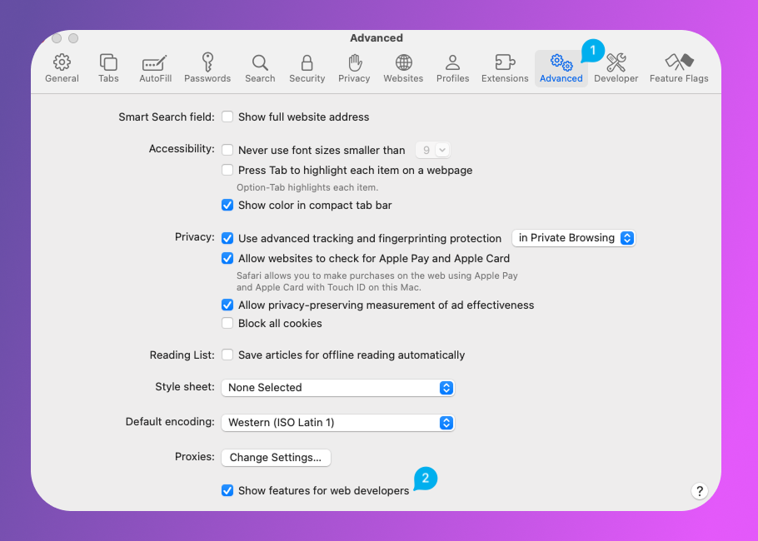Open the Privacy hand icon
Image resolution: width=758 pixels, height=541 pixels.
(x=354, y=63)
